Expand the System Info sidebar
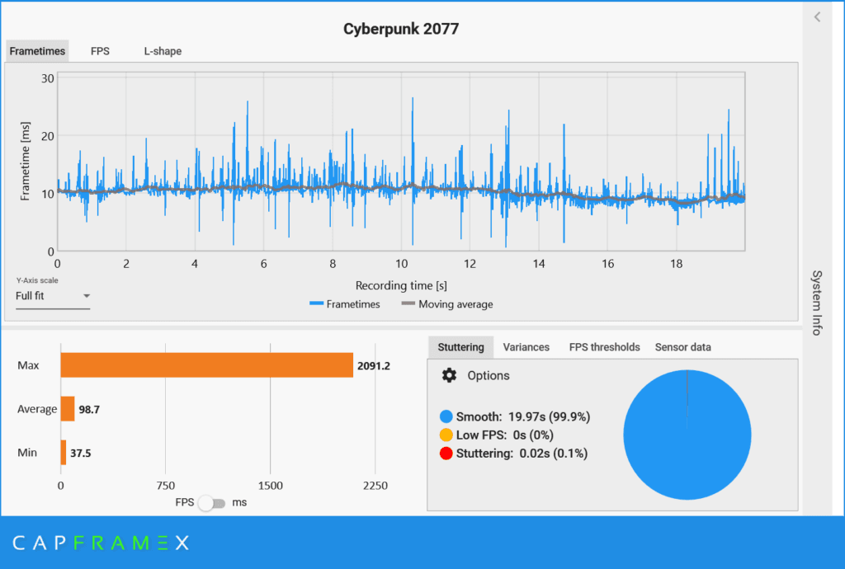845x569 pixels. tap(817, 303)
